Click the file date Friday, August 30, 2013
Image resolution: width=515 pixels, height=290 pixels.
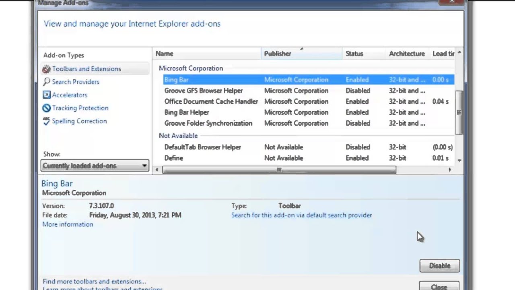click(x=135, y=215)
